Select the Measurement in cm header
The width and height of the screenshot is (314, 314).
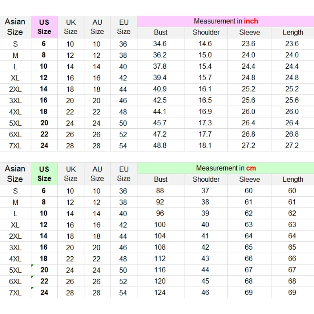coord(226,168)
